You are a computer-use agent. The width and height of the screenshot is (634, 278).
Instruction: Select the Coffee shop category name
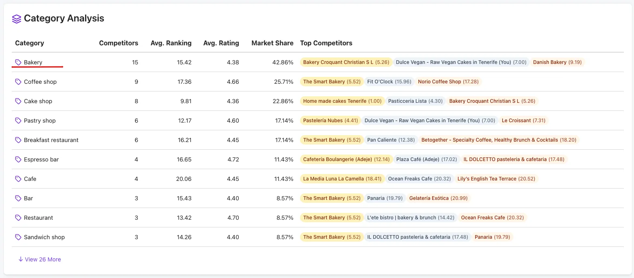(40, 82)
